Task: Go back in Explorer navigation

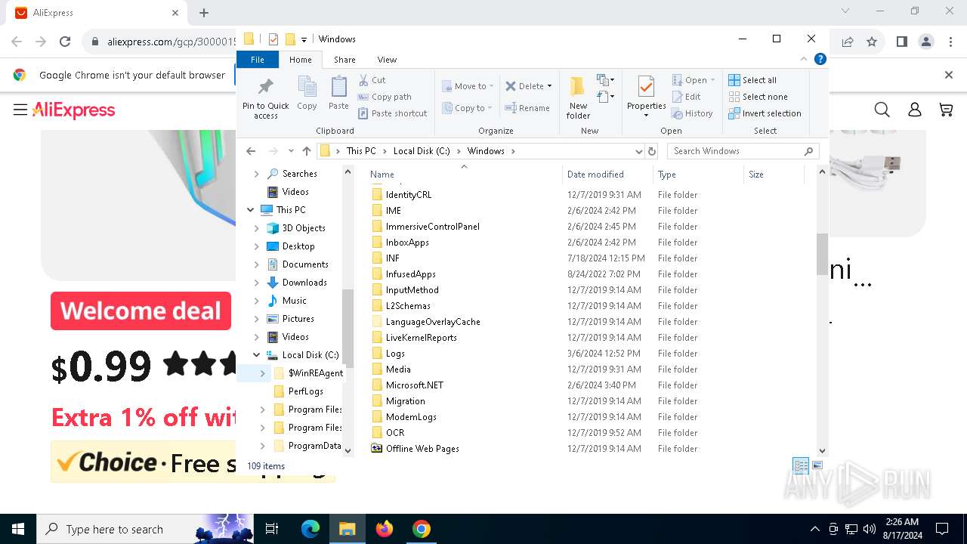Action: pyautogui.click(x=251, y=151)
